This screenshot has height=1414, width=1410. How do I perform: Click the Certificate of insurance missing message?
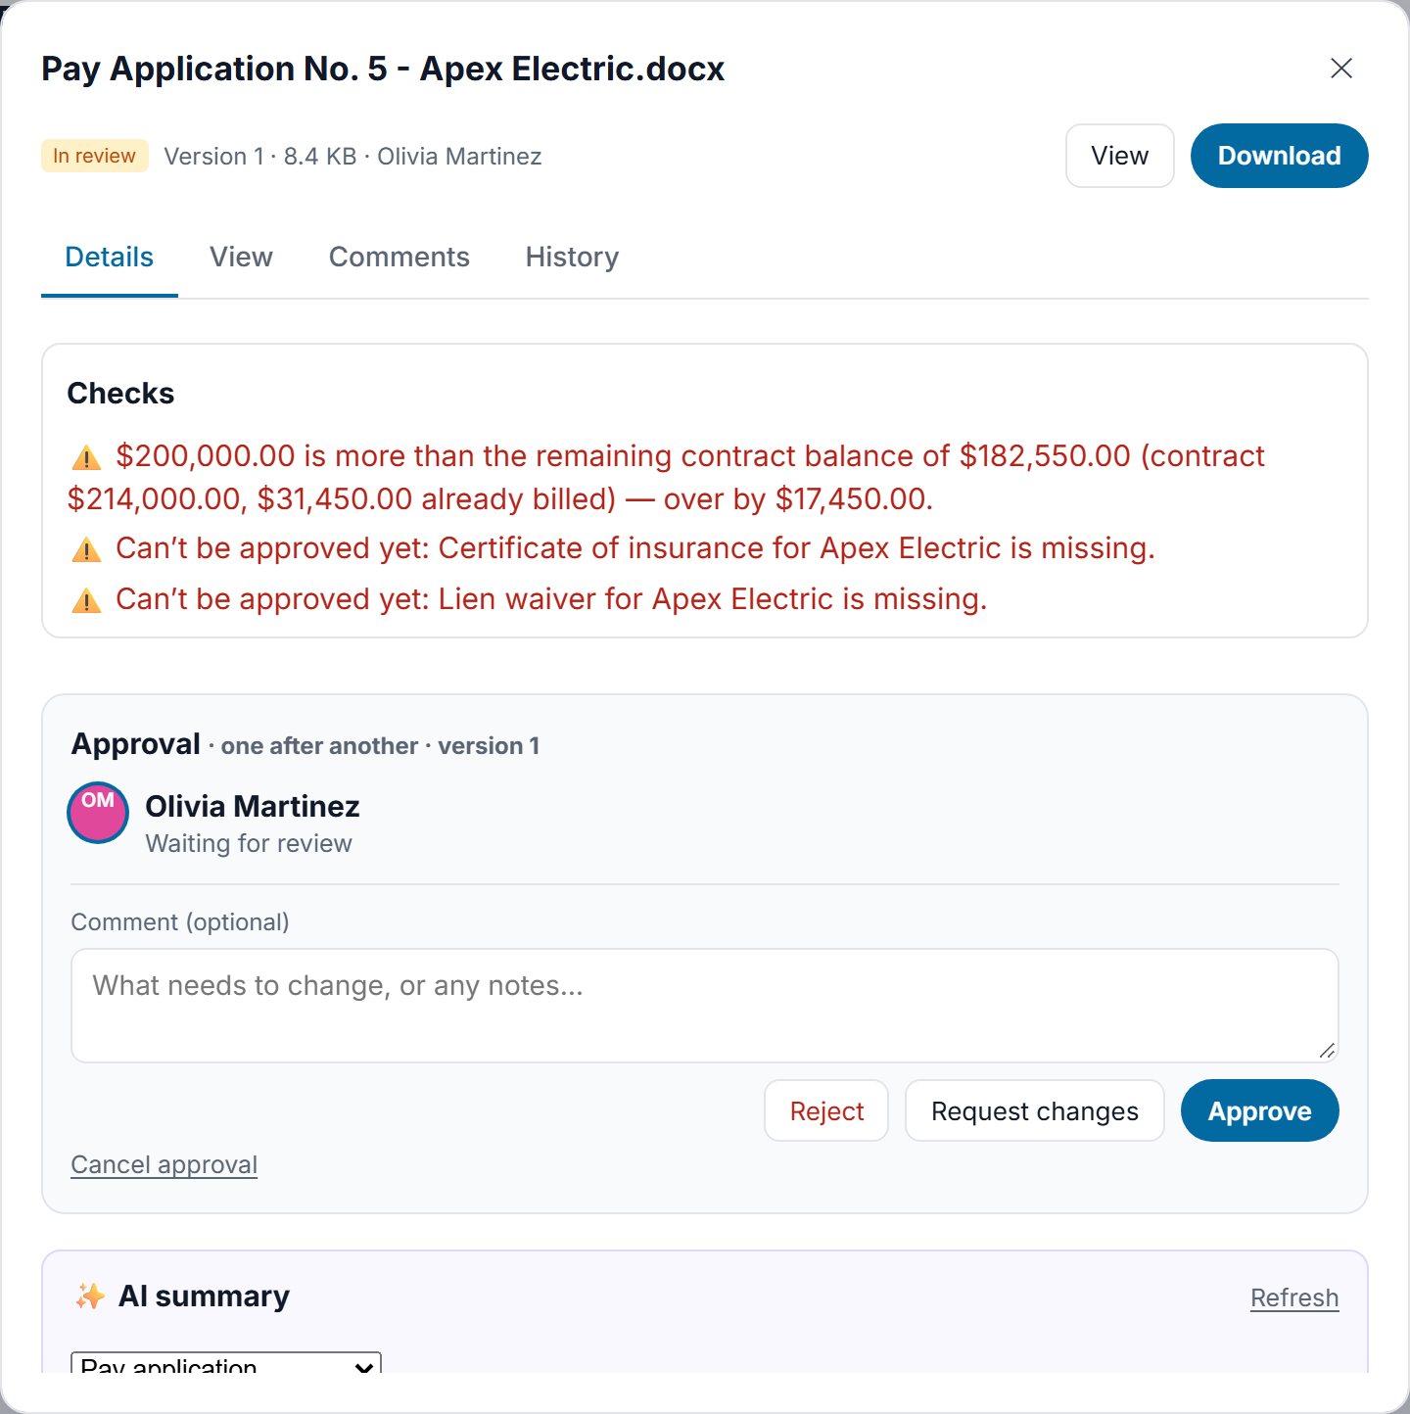click(x=635, y=548)
